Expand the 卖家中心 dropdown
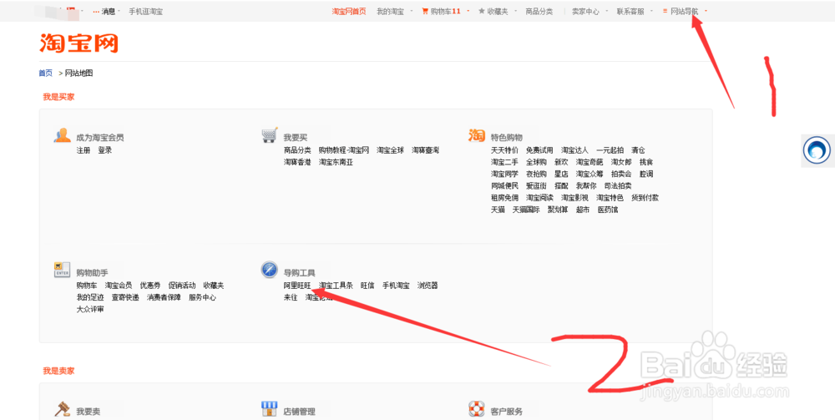This screenshot has width=835, height=420. tap(606, 11)
